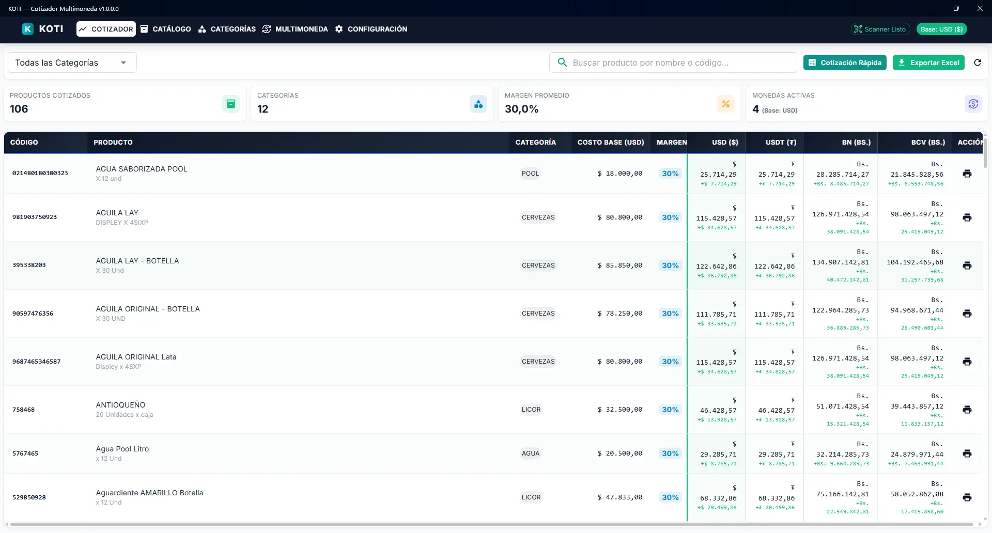This screenshot has height=533, width=992.
Task: Refresh the quote list icon
Action: 978,62
